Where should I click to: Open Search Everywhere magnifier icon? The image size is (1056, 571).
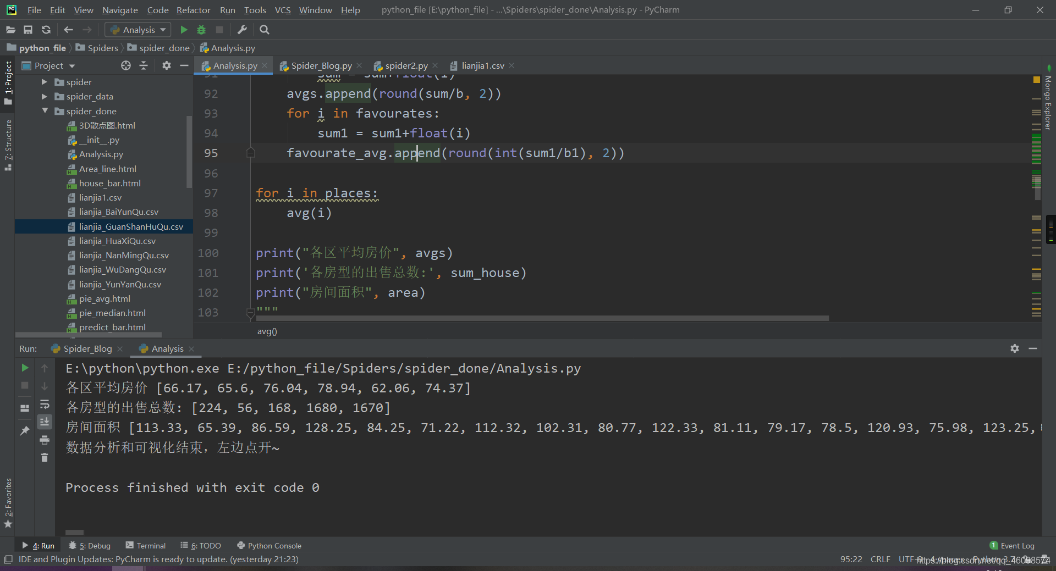(265, 30)
